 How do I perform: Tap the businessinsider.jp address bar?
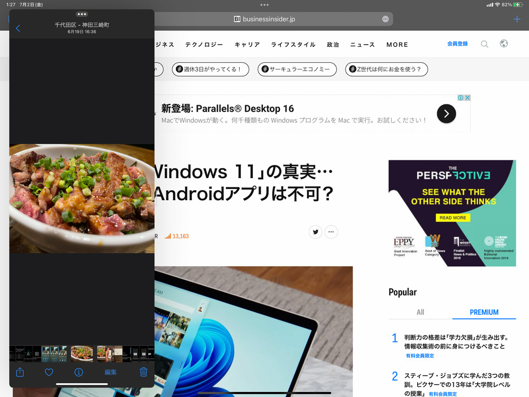click(264, 19)
